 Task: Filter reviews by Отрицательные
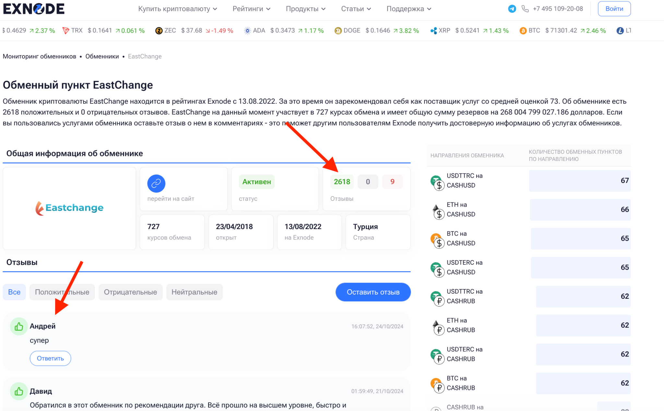[x=130, y=292]
